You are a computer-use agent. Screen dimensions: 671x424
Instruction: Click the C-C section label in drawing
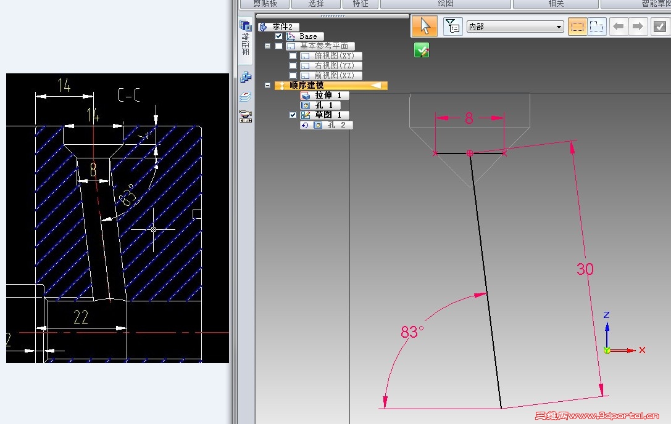pos(128,95)
